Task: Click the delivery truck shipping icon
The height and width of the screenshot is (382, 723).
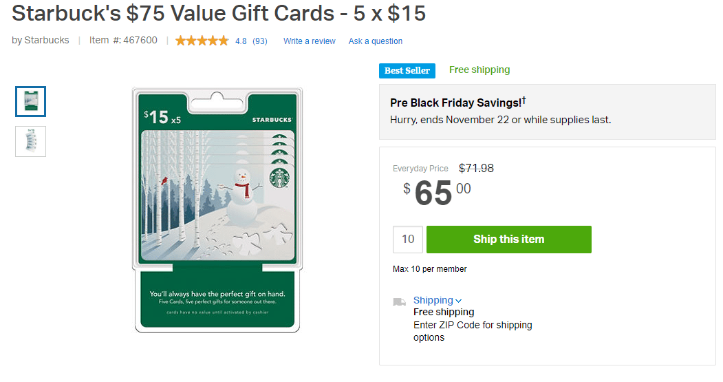Action: pyautogui.click(x=399, y=301)
